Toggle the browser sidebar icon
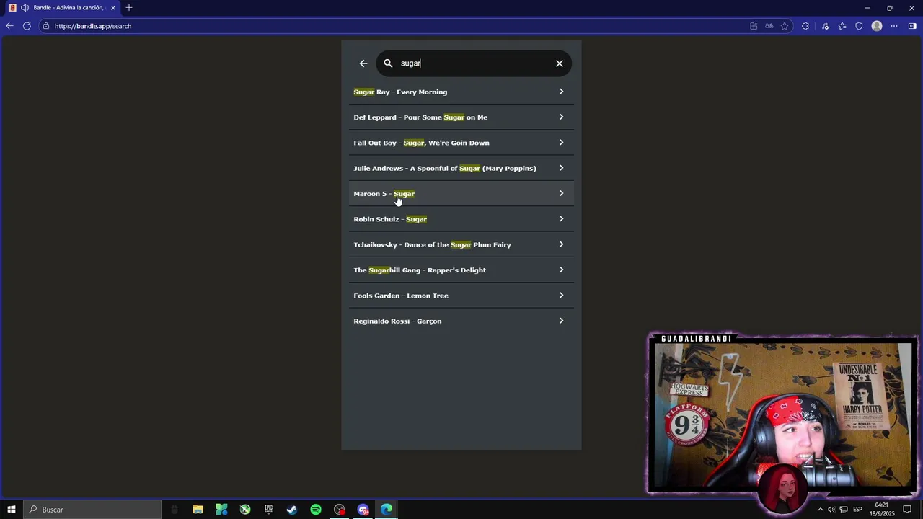The width and height of the screenshot is (923, 519). [x=912, y=26]
